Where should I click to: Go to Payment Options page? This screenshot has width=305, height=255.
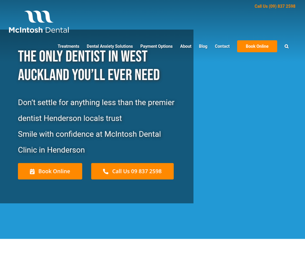pos(157,46)
